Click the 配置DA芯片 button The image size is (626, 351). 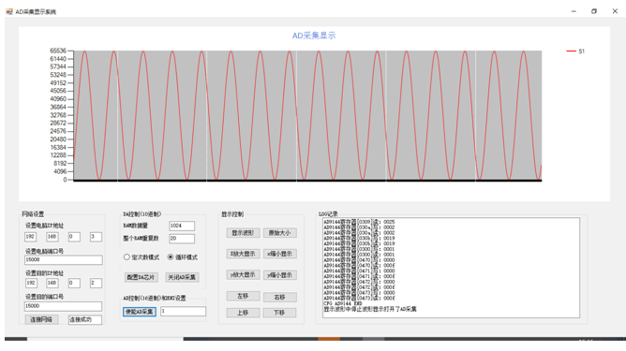coord(142,277)
